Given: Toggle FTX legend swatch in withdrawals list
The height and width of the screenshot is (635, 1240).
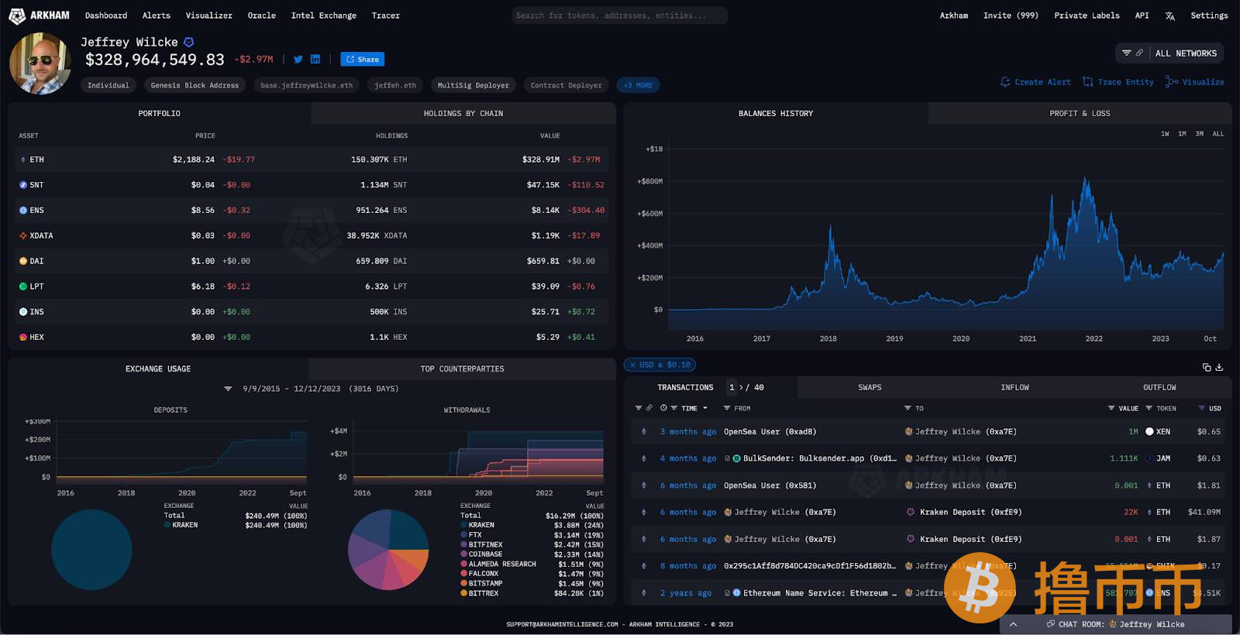Looking at the screenshot, I should click(x=463, y=535).
